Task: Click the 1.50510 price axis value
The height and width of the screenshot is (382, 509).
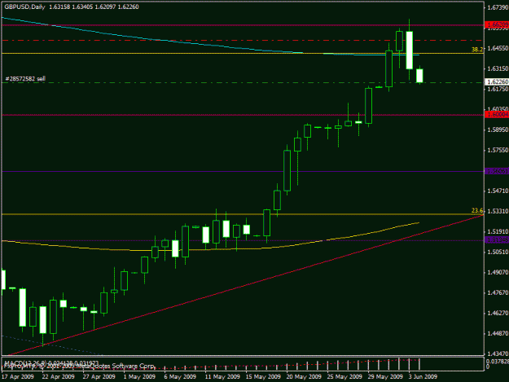Action: click(498, 252)
